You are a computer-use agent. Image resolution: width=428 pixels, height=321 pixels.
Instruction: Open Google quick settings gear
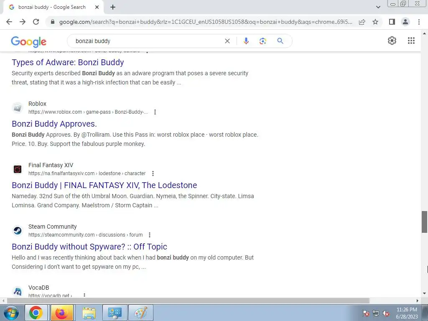pyautogui.click(x=392, y=41)
